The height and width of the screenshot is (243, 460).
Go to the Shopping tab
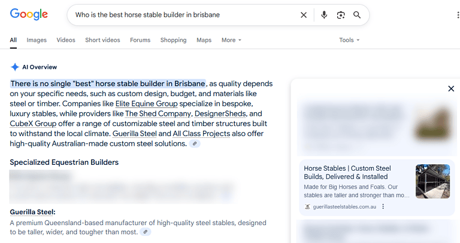pyautogui.click(x=173, y=40)
